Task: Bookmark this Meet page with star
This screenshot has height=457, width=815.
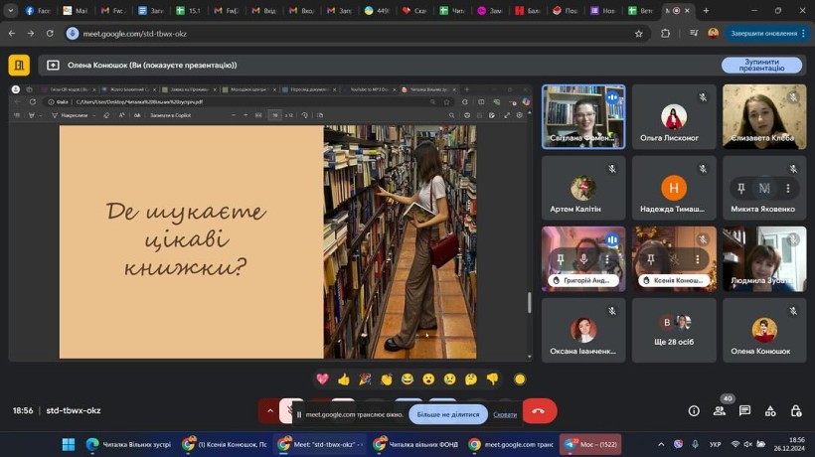Action: pyautogui.click(x=638, y=33)
